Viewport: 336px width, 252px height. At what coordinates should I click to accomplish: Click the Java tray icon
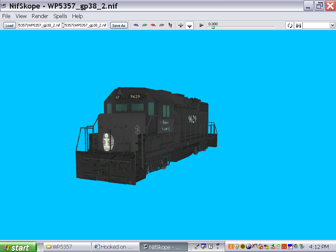231,246
